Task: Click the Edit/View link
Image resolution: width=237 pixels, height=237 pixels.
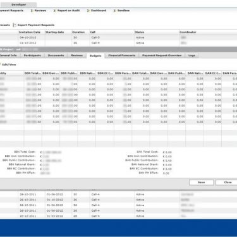Action: [x=9, y=64]
